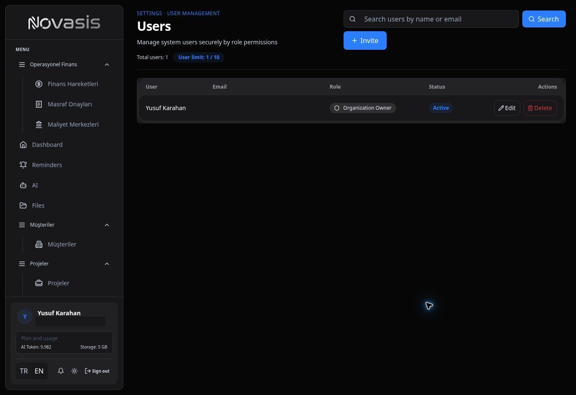Viewport: 576px width, 395px height.
Task: Click the Settings · User Management breadcrumb
Action: point(178,13)
